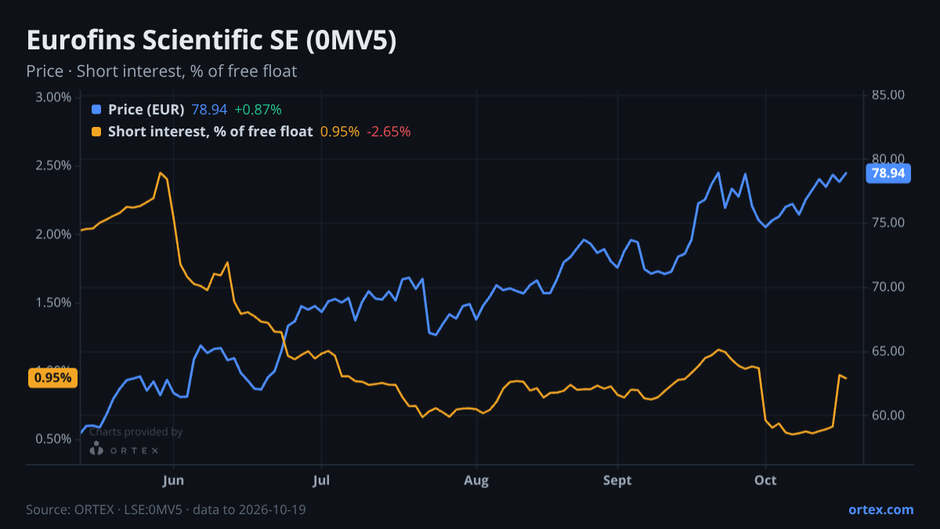940x529 pixels.
Task: Click the 2.50% left axis label
Action: coord(53,165)
